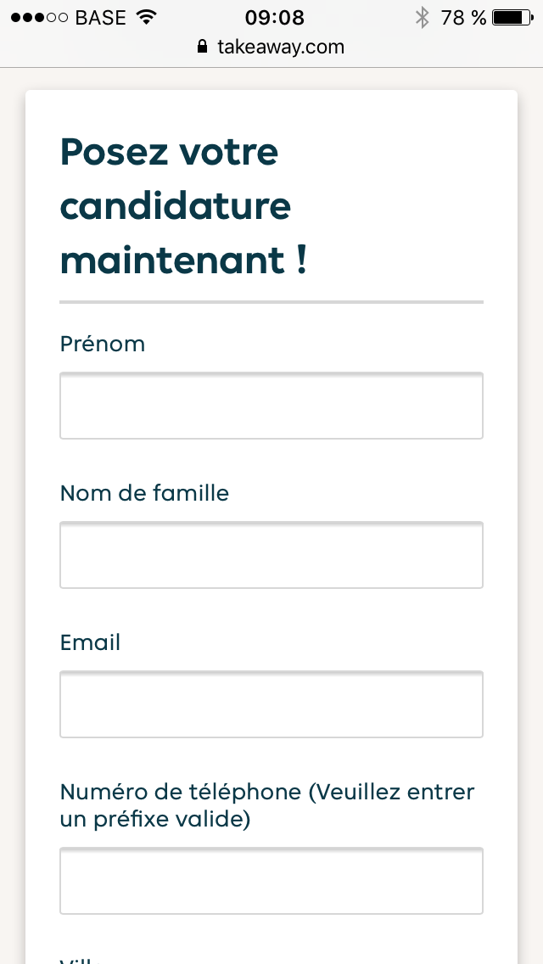Tap the Bluetooth icon in status bar

coord(422,17)
